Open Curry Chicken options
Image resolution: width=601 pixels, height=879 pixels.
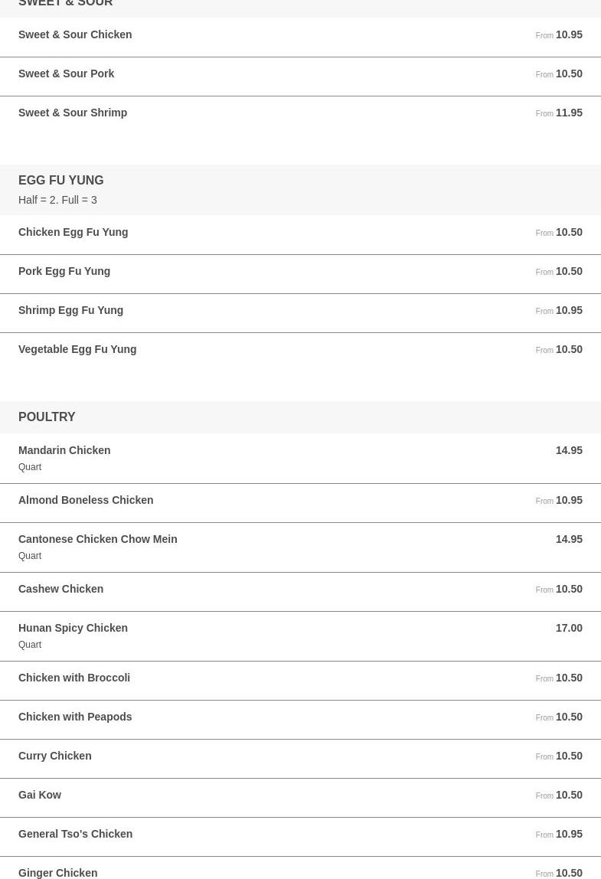click(x=300, y=759)
